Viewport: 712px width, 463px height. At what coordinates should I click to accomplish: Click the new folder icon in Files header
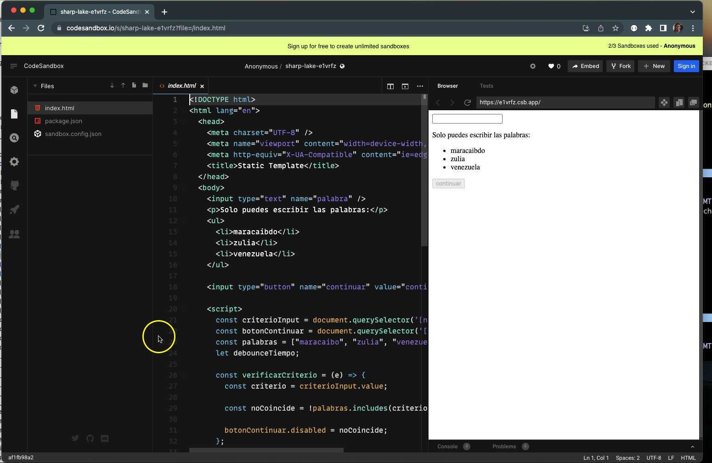(145, 85)
